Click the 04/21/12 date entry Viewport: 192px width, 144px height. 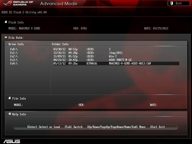[60, 60]
